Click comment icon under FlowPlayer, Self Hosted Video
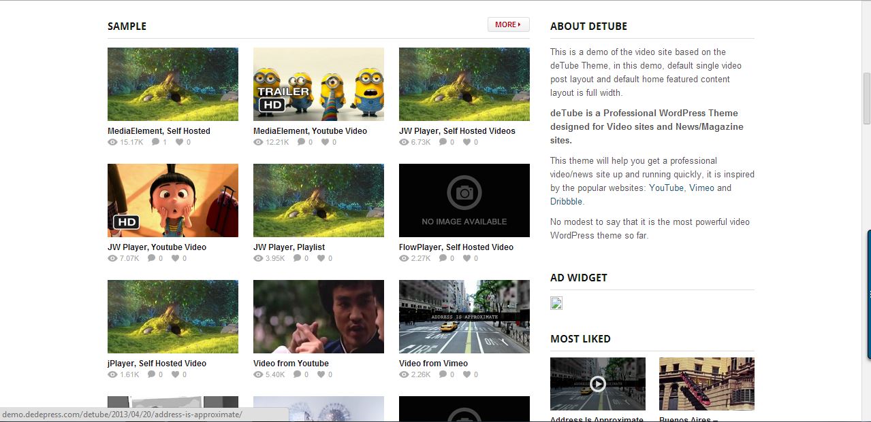871x422 pixels. [x=443, y=258]
